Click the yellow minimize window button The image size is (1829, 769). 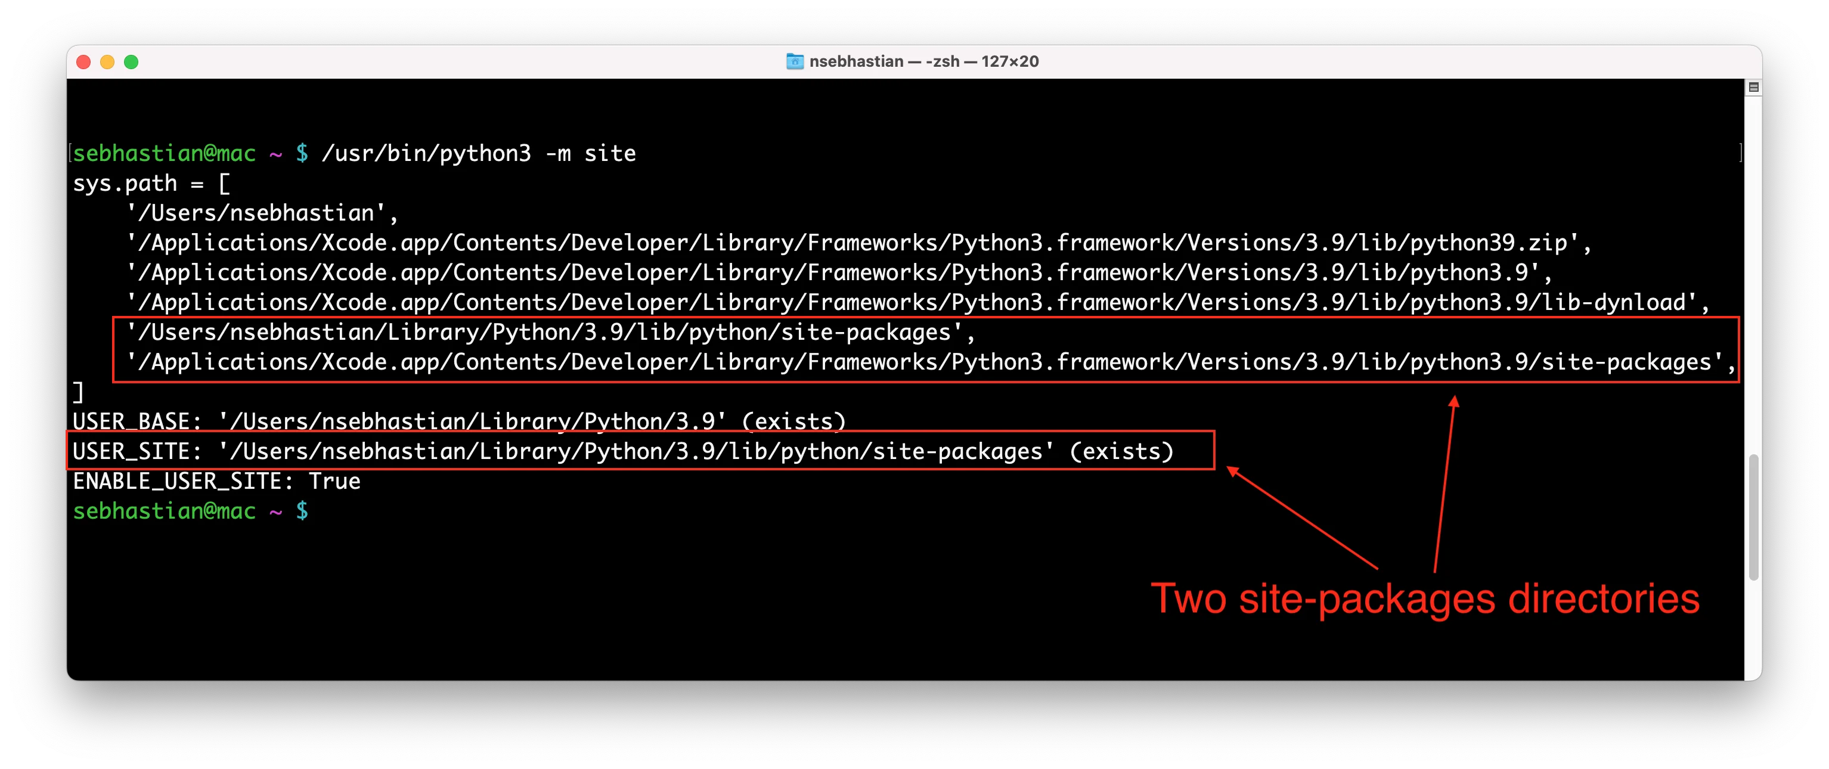click(x=107, y=62)
